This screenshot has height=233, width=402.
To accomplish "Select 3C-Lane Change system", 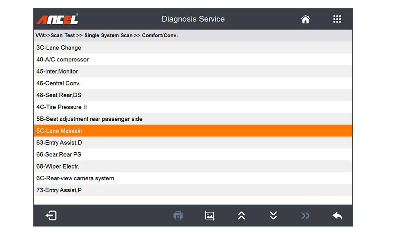I will (59, 48).
